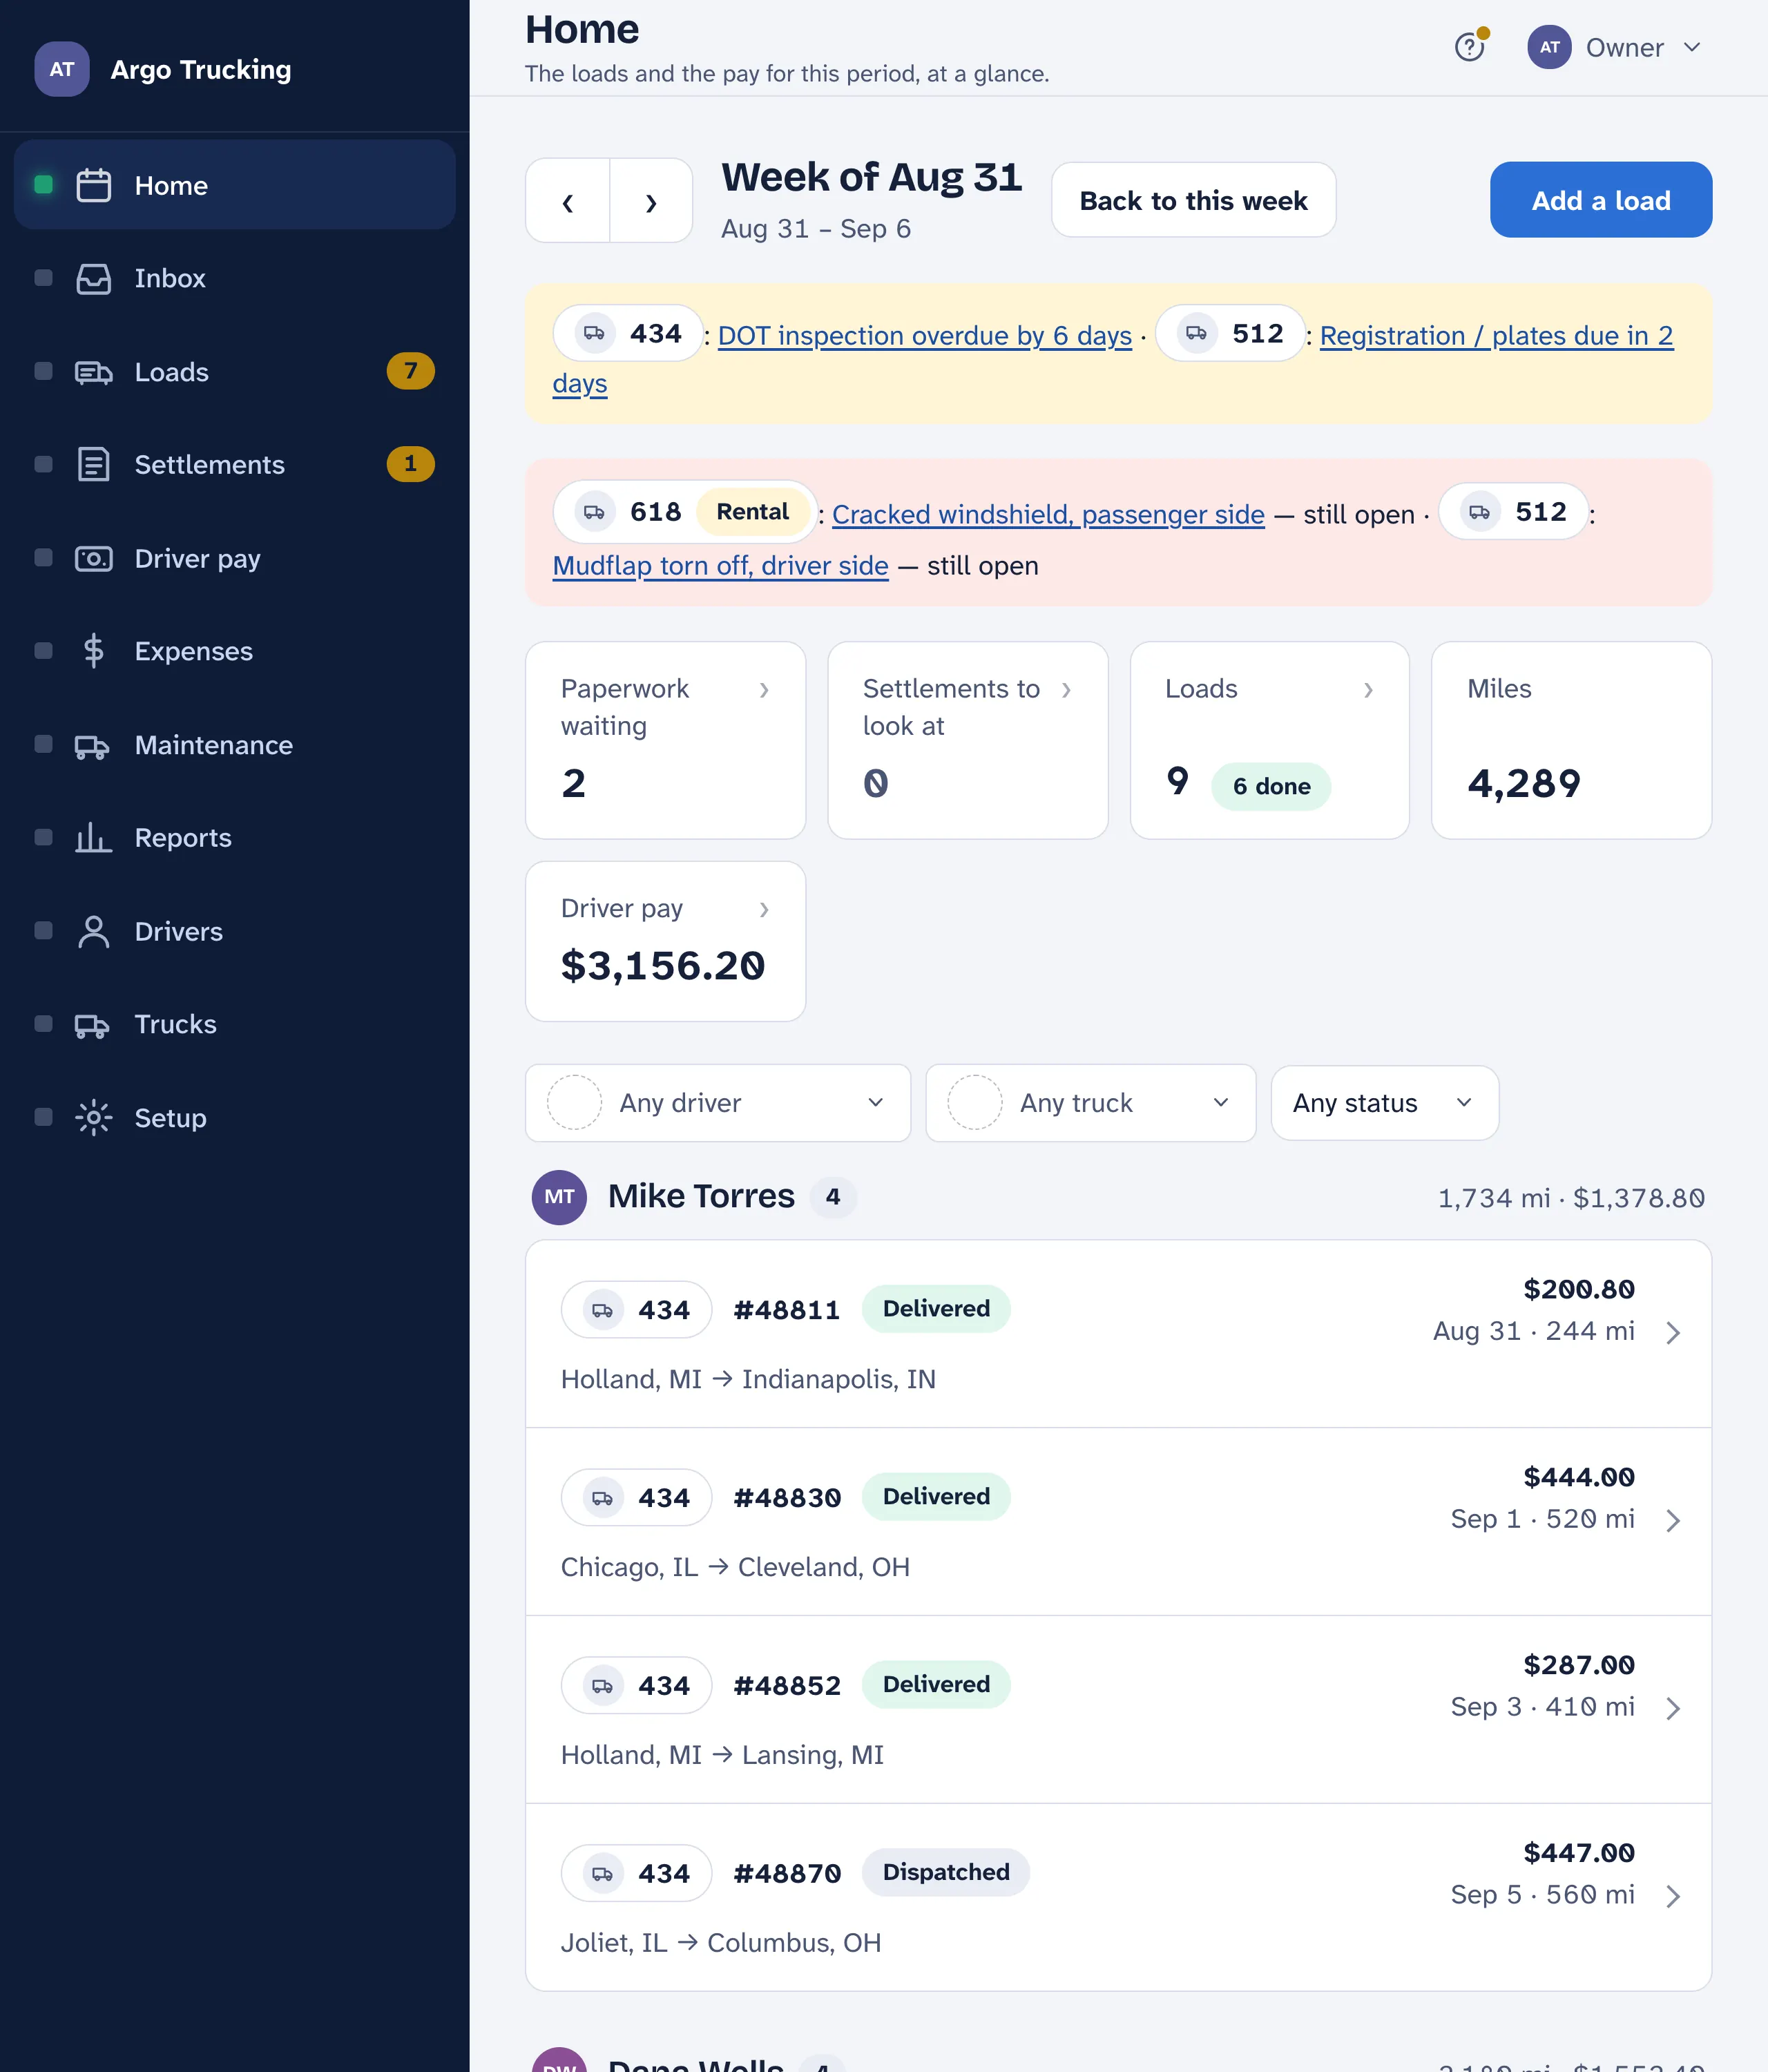Click truck 618 Rental chip in red alert
1768x2072 pixels.
coord(685,512)
